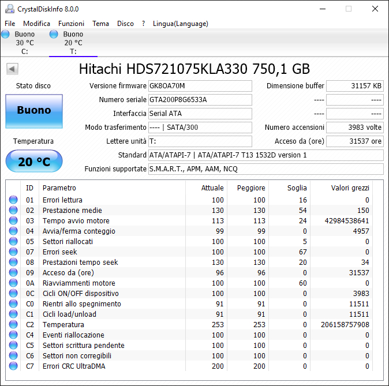Click the 31537 ore power-on hours field

pyautogui.click(x=355, y=141)
